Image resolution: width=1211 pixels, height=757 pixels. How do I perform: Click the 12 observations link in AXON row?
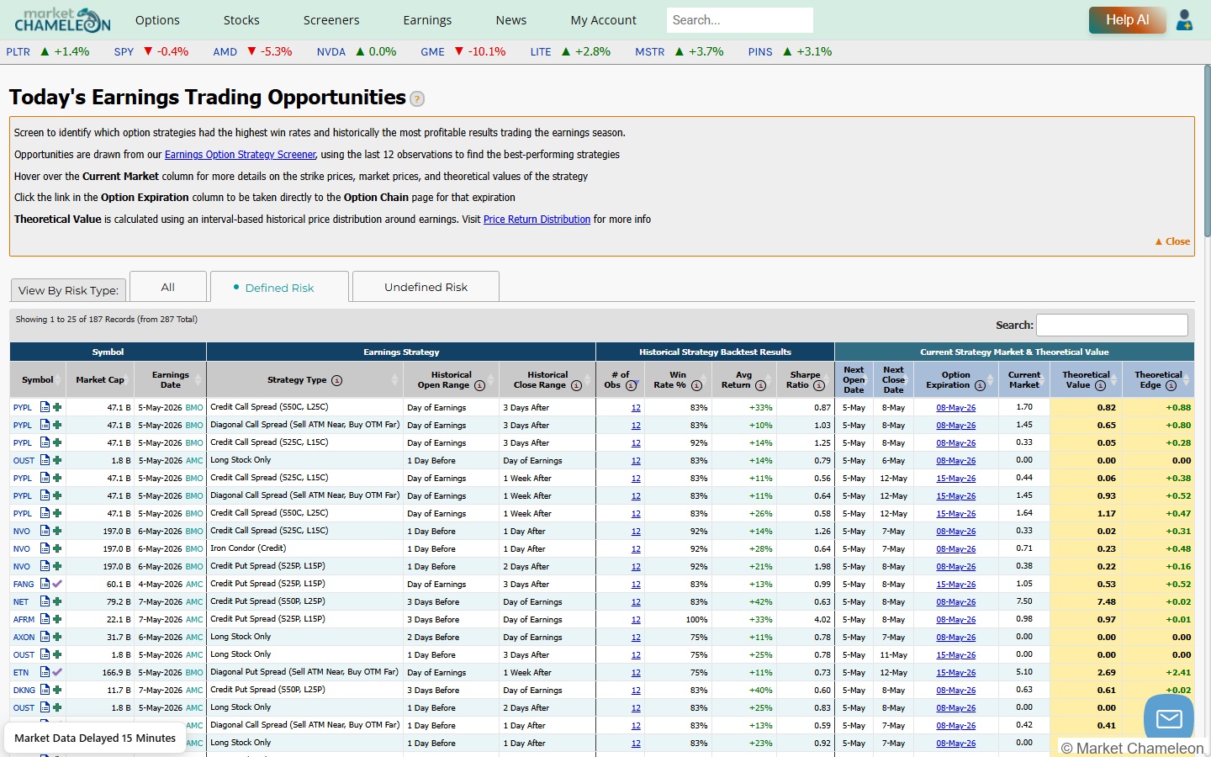(x=636, y=638)
